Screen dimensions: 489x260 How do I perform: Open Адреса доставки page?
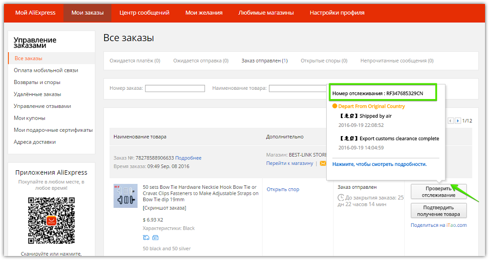[x=35, y=142]
